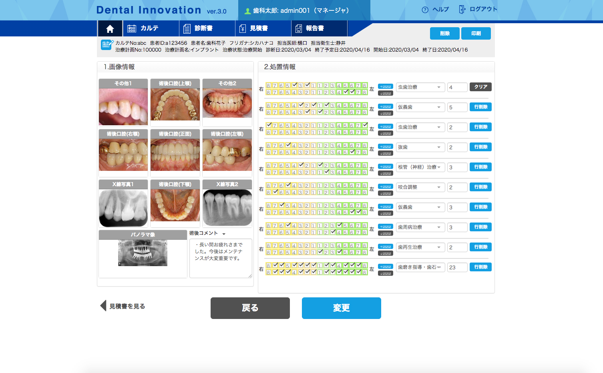Image resolution: width=603 pixels, height=373 pixels.
Task: Check all upper teeth in the 歯周病治療 row
Action: [386, 227]
